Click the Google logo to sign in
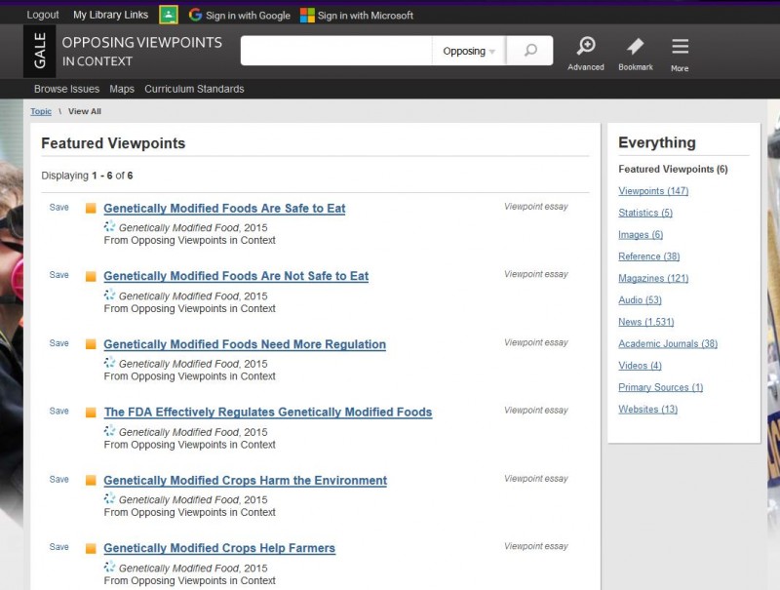This screenshot has height=590, width=780. pos(195,15)
